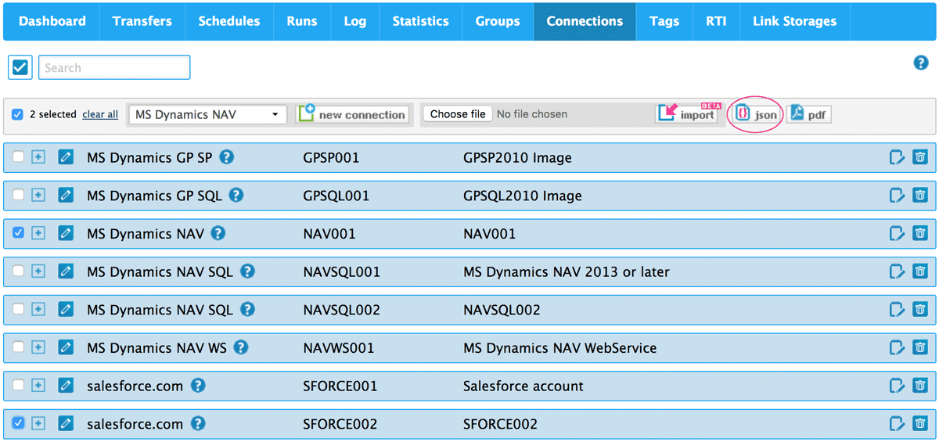Copy the NAVSQL002 connection using the note icon
This screenshot has width=939, height=442.
click(898, 310)
